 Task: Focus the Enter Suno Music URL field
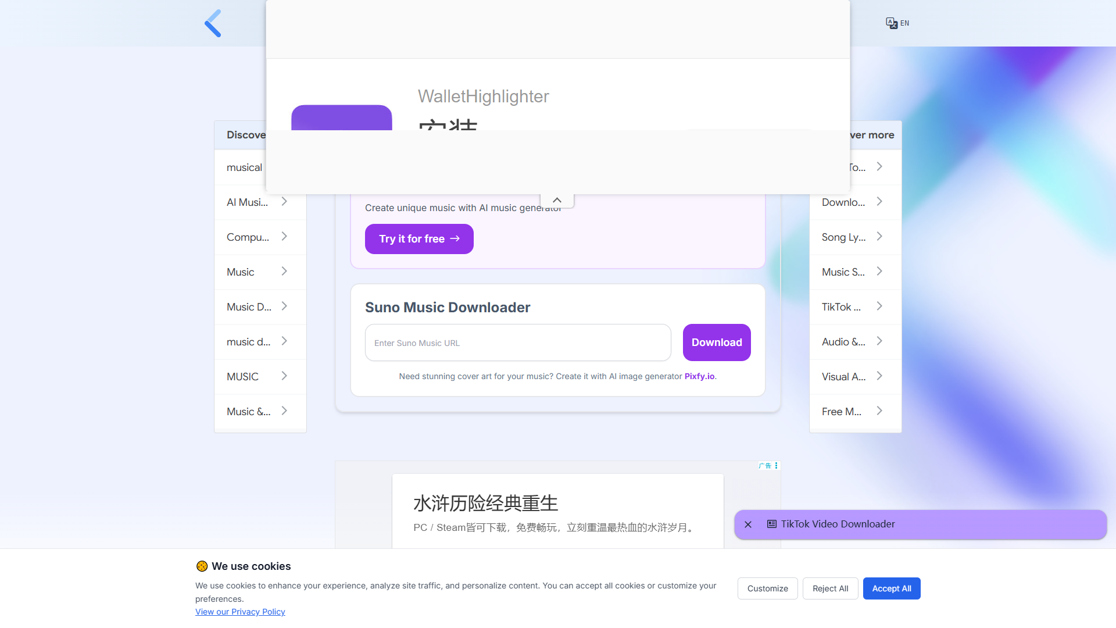point(518,342)
